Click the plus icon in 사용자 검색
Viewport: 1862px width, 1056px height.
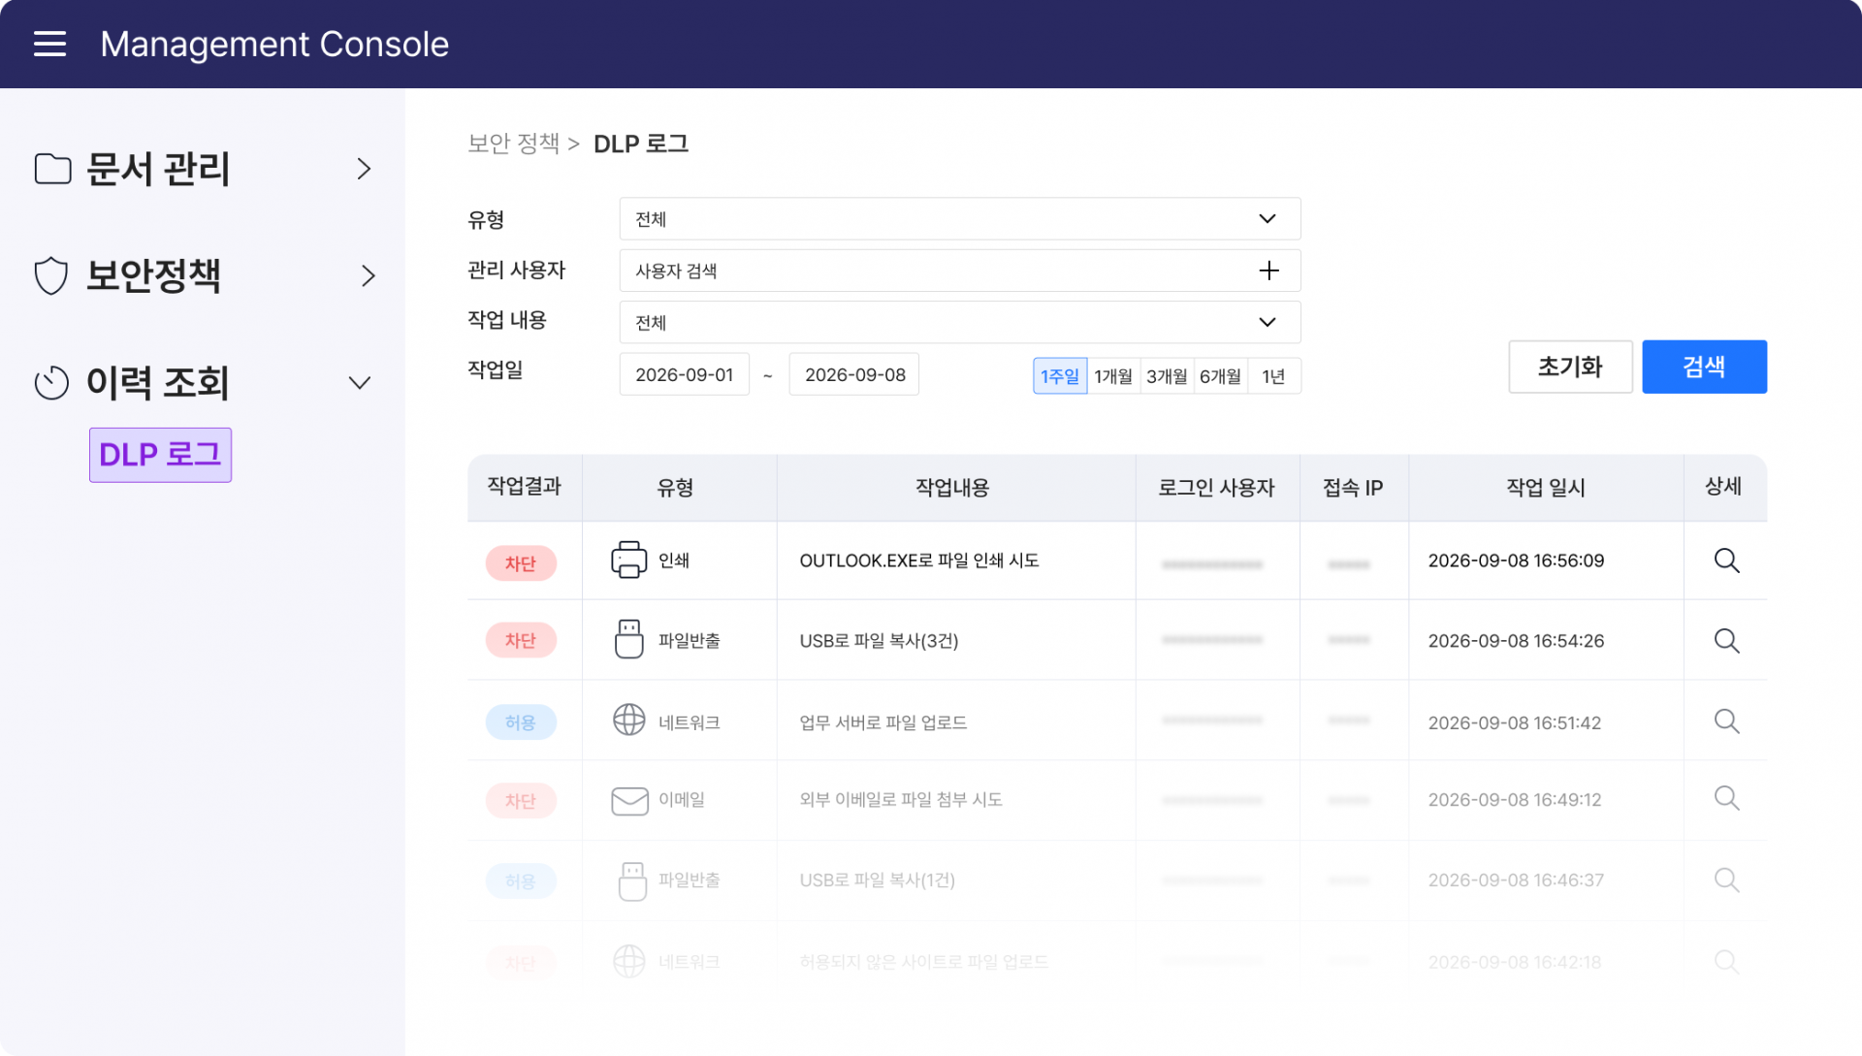coord(1268,271)
